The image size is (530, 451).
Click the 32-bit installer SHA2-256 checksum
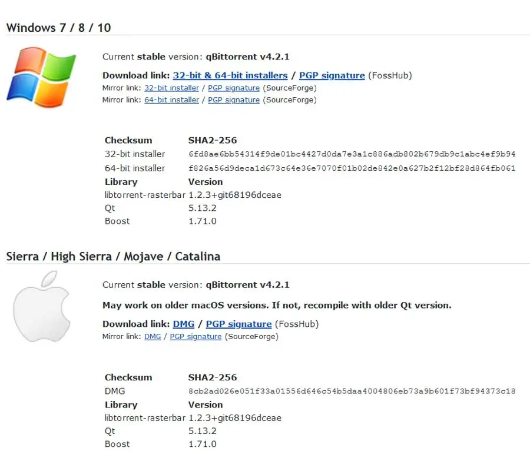tap(352, 154)
